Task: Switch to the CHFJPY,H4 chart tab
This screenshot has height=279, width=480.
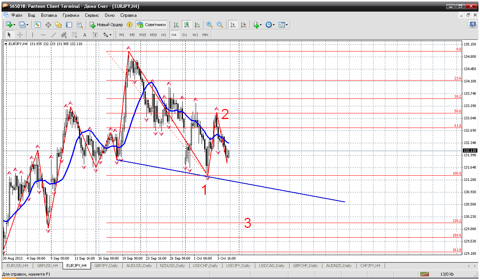Action: [370, 266]
